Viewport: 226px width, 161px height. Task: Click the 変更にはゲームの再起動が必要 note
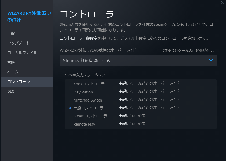point(188,50)
